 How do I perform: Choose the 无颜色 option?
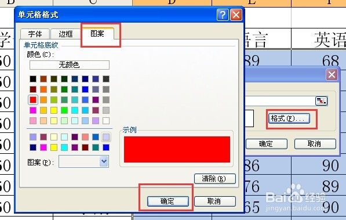pos(70,65)
